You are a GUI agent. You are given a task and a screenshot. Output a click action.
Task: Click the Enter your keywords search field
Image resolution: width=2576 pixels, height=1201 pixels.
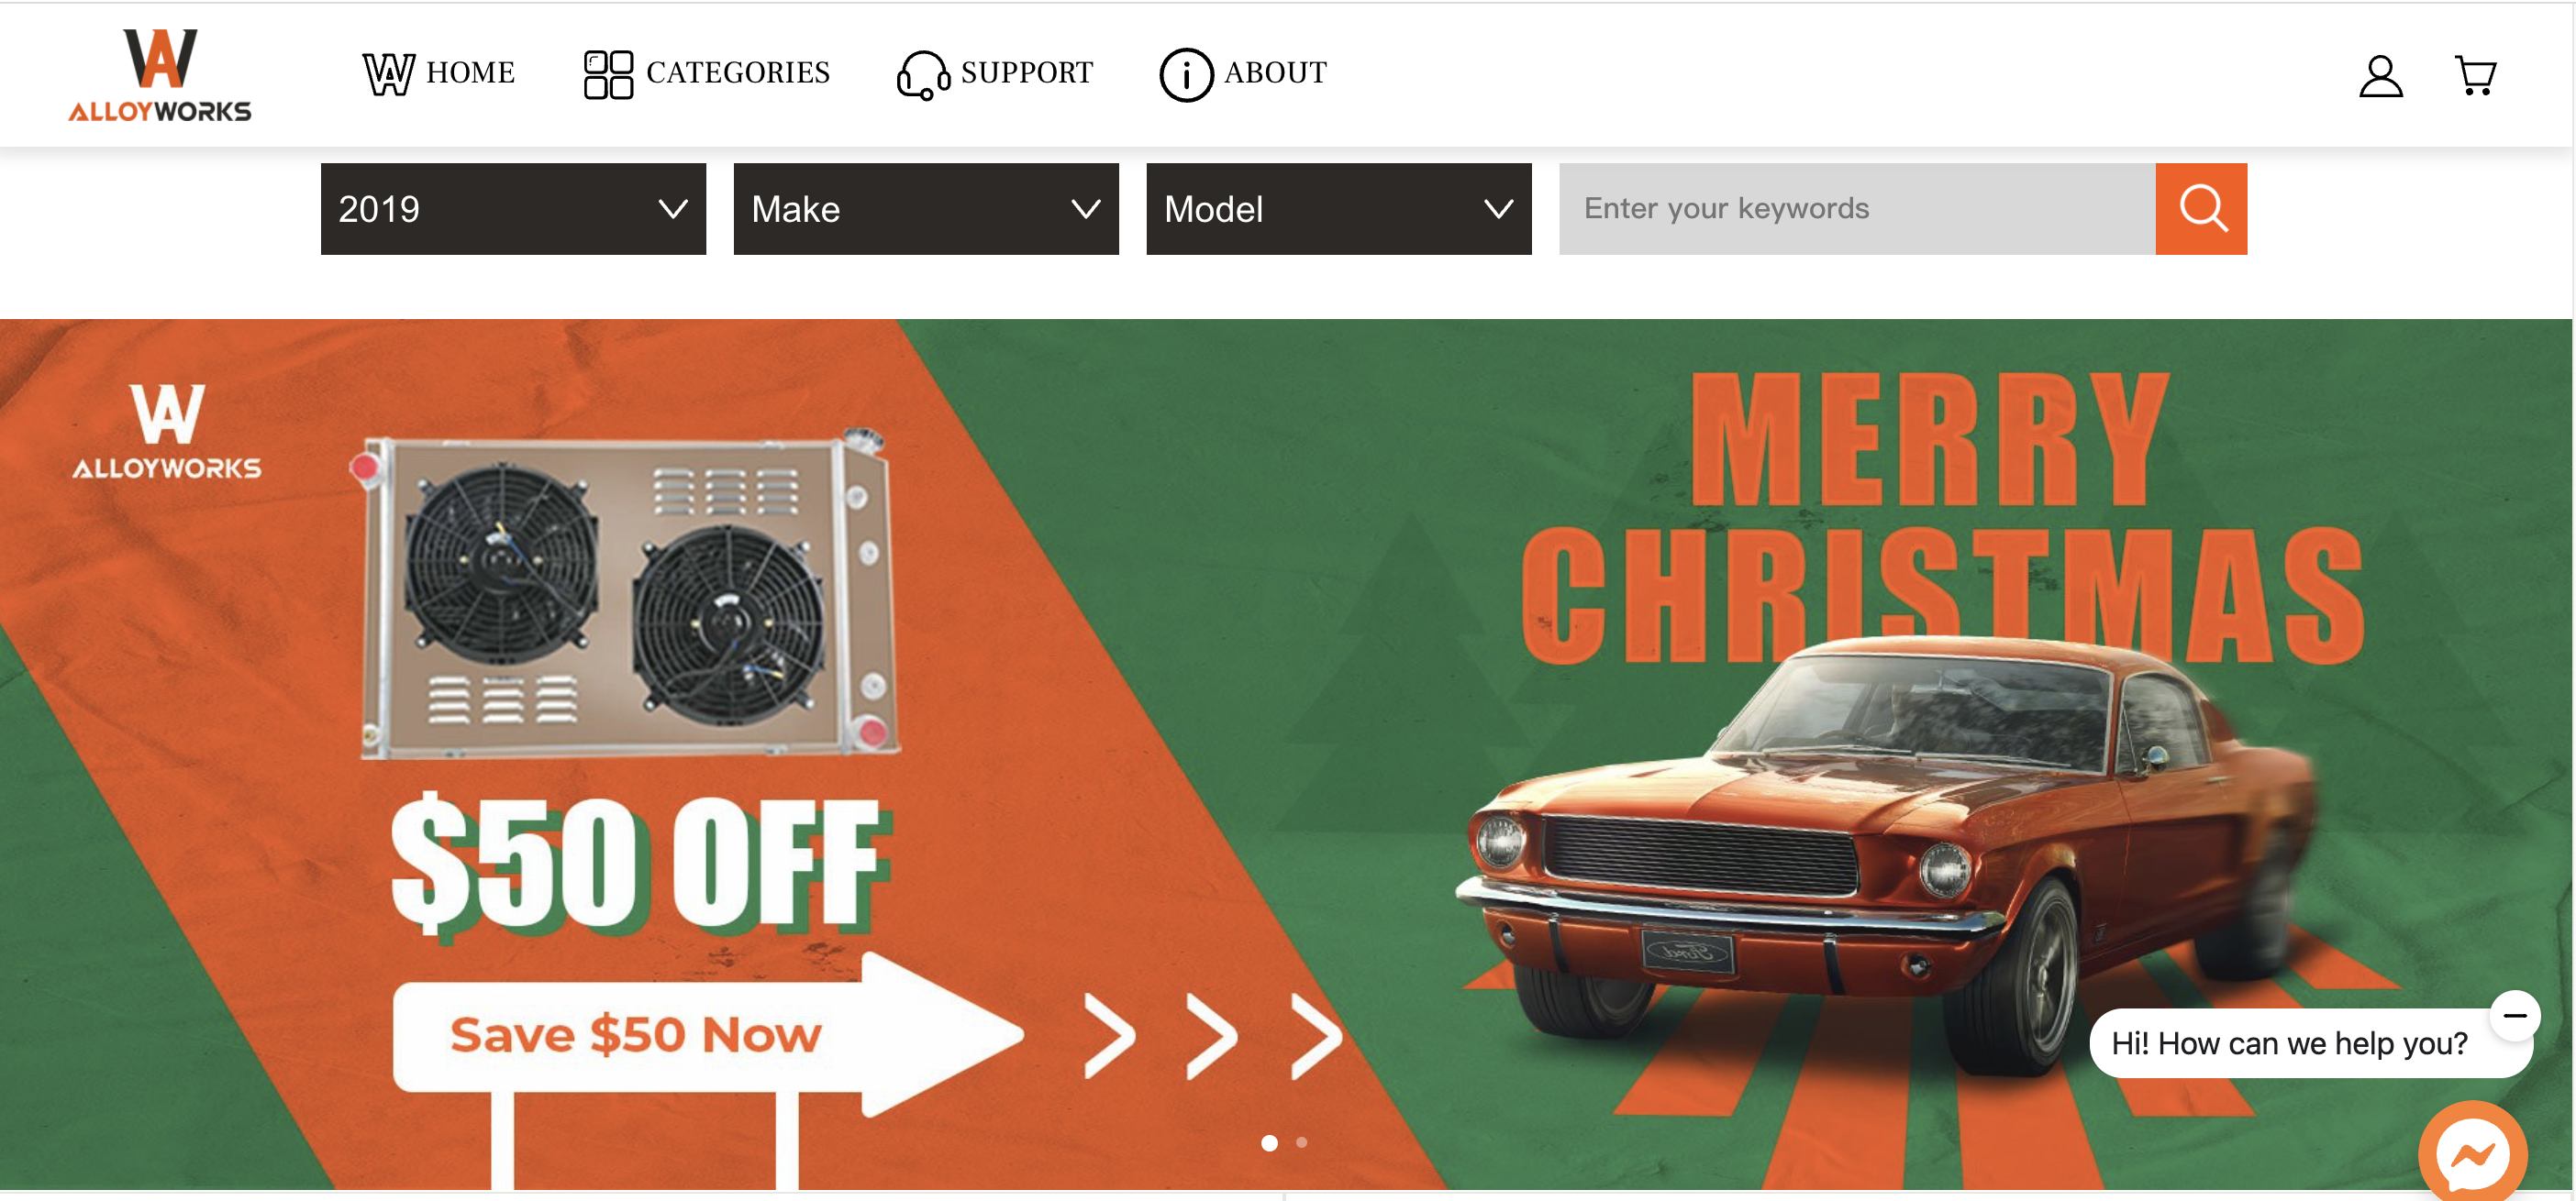coord(1856,209)
